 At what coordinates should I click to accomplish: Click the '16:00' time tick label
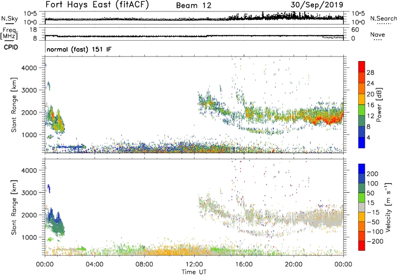(244, 265)
